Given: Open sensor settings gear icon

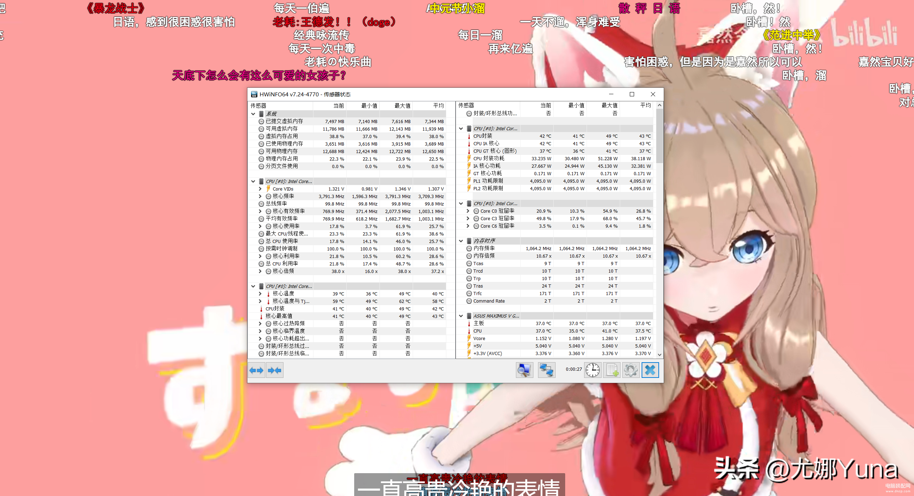Looking at the screenshot, I should [631, 370].
